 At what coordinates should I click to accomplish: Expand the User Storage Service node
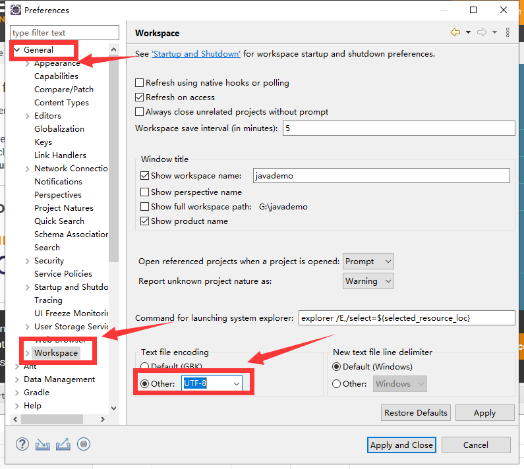(28, 327)
